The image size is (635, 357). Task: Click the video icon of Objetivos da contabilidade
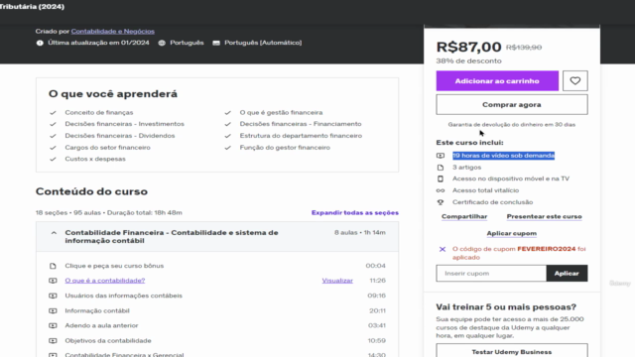[x=53, y=341]
